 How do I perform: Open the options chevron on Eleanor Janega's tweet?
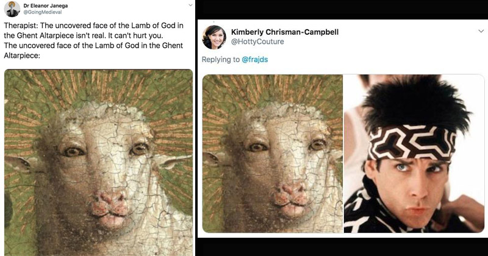coord(189,6)
